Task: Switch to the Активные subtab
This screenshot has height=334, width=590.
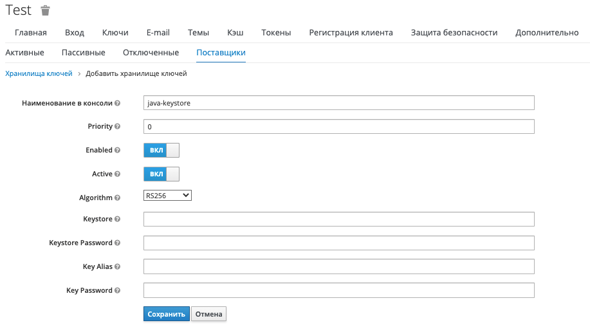Action: point(24,53)
